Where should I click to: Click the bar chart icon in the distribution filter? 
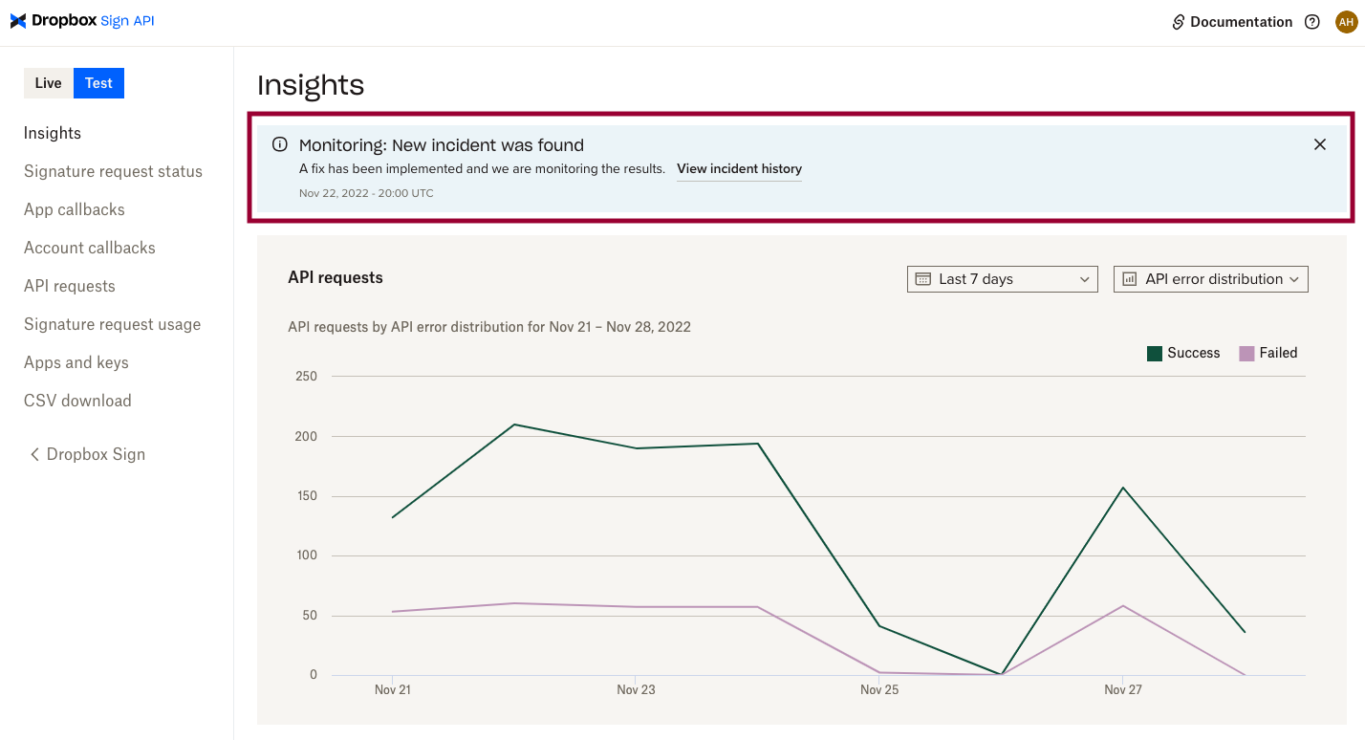pyautogui.click(x=1131, y=278)
